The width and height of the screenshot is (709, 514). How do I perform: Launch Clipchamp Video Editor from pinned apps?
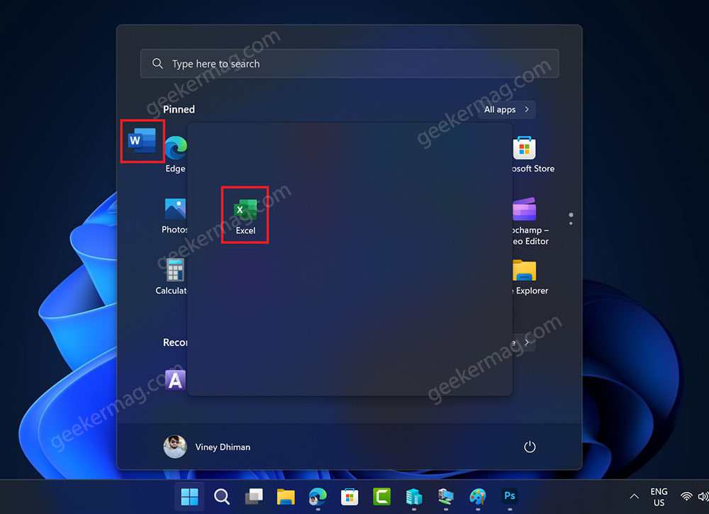(528, 221)
